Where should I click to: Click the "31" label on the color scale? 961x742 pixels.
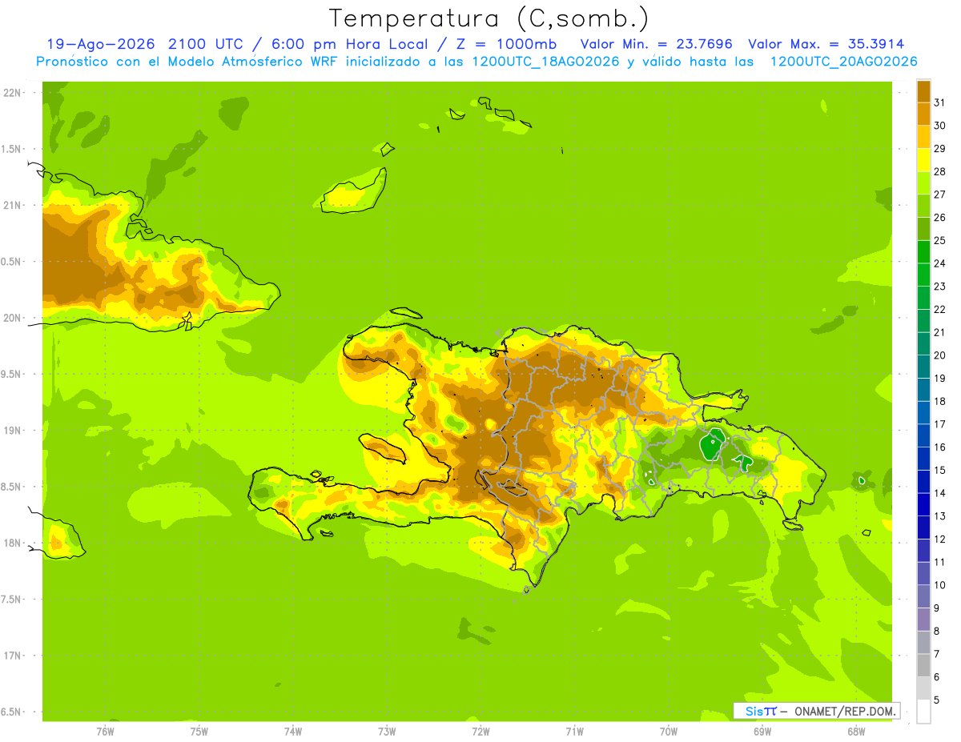click(940, 102)
